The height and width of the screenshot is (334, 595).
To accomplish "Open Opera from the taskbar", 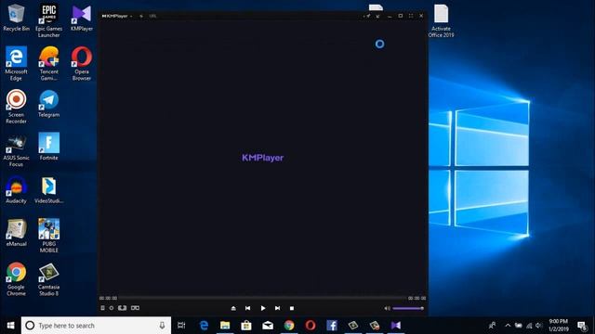I will point(311,326).
